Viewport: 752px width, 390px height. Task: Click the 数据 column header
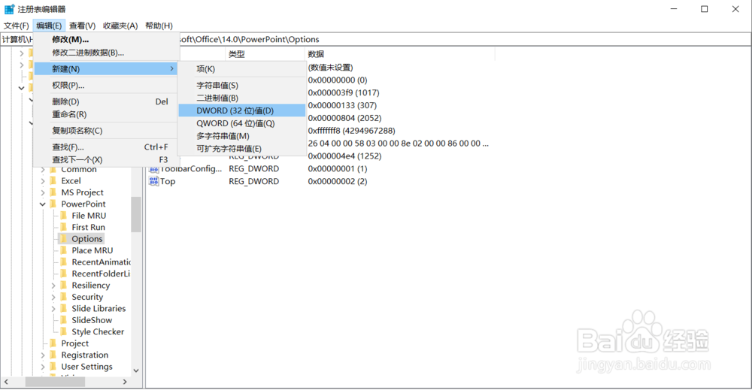coord(399,53)
